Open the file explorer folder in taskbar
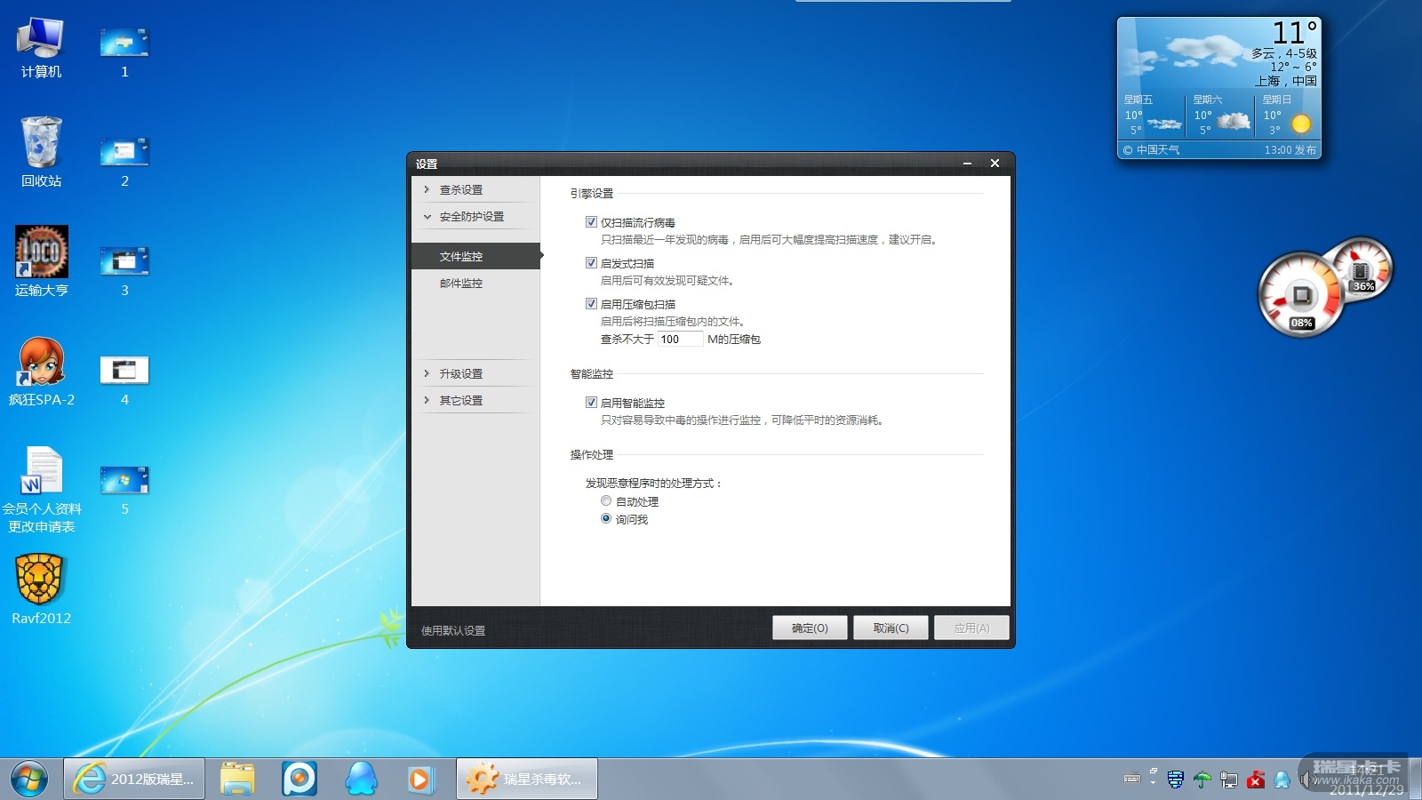 [x=237, y=779]
